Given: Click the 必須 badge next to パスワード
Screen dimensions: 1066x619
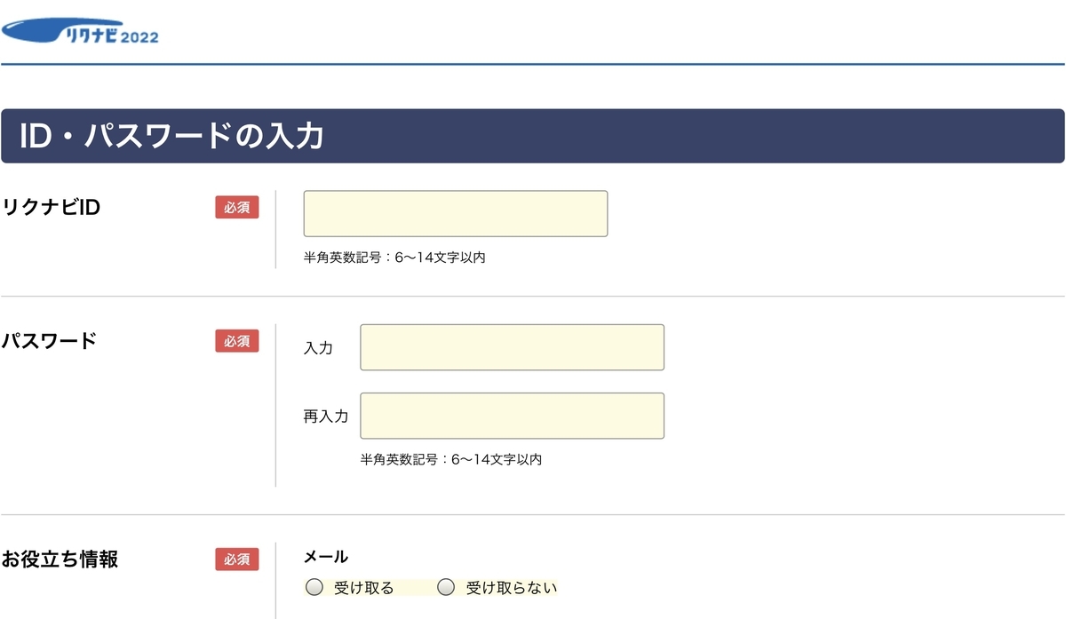Looking at the screenshot, I should tap(237, 340).
